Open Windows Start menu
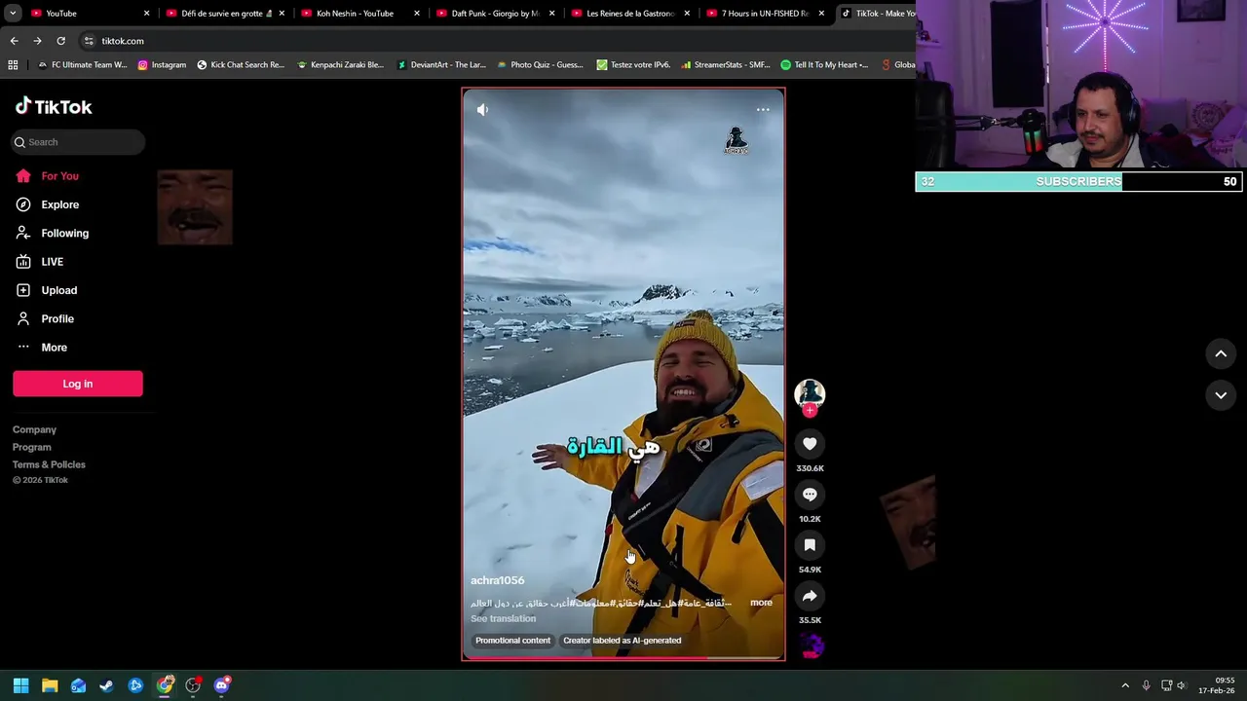 (x=20, y=685)
